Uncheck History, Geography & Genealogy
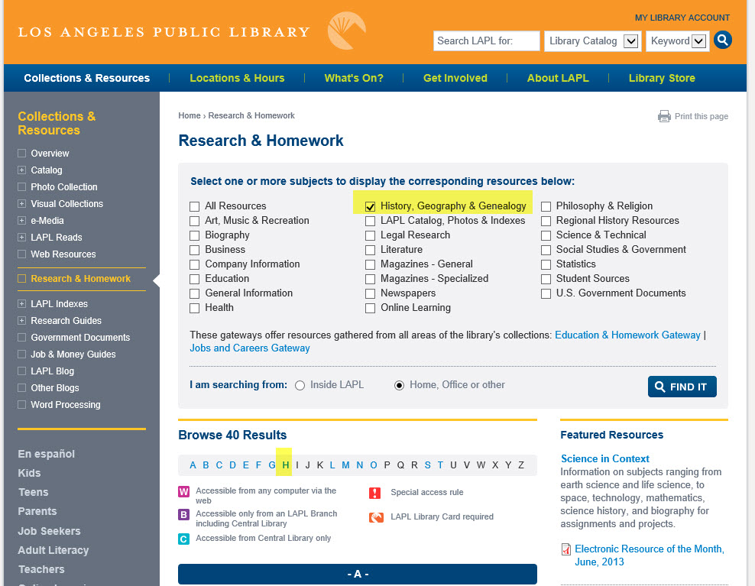The height and width of the screenshot is (586, 755). [371, 206]
